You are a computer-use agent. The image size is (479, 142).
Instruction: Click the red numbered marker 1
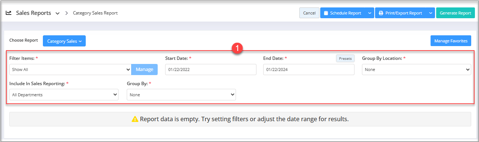pyautogui.click(x=237, y=48)
